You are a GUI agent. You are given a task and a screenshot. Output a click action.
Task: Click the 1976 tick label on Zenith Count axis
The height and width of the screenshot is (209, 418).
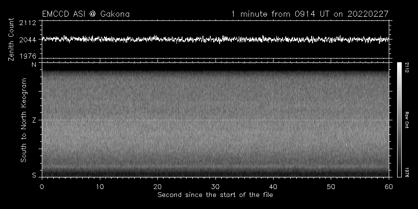[x=27, y=56]
